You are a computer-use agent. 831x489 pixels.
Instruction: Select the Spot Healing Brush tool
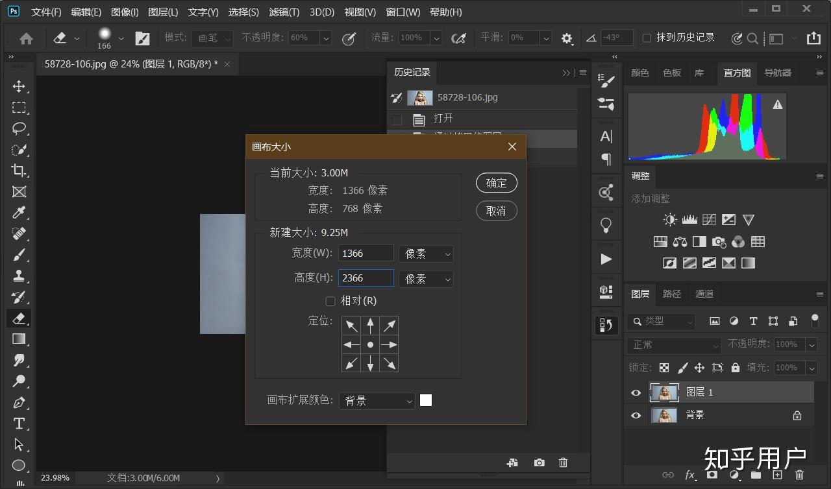[19, 234]
